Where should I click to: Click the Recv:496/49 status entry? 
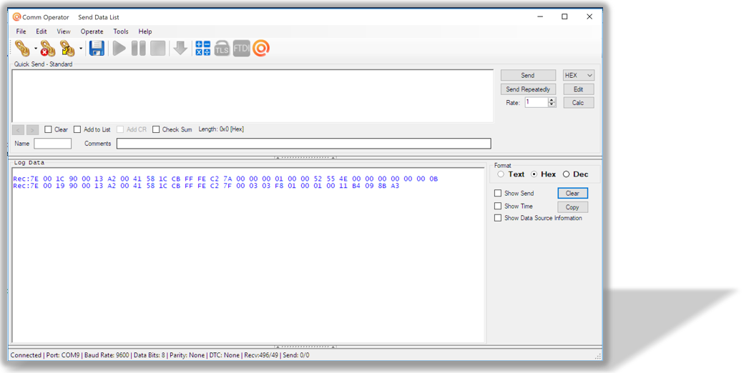click(x=261, y=355)
